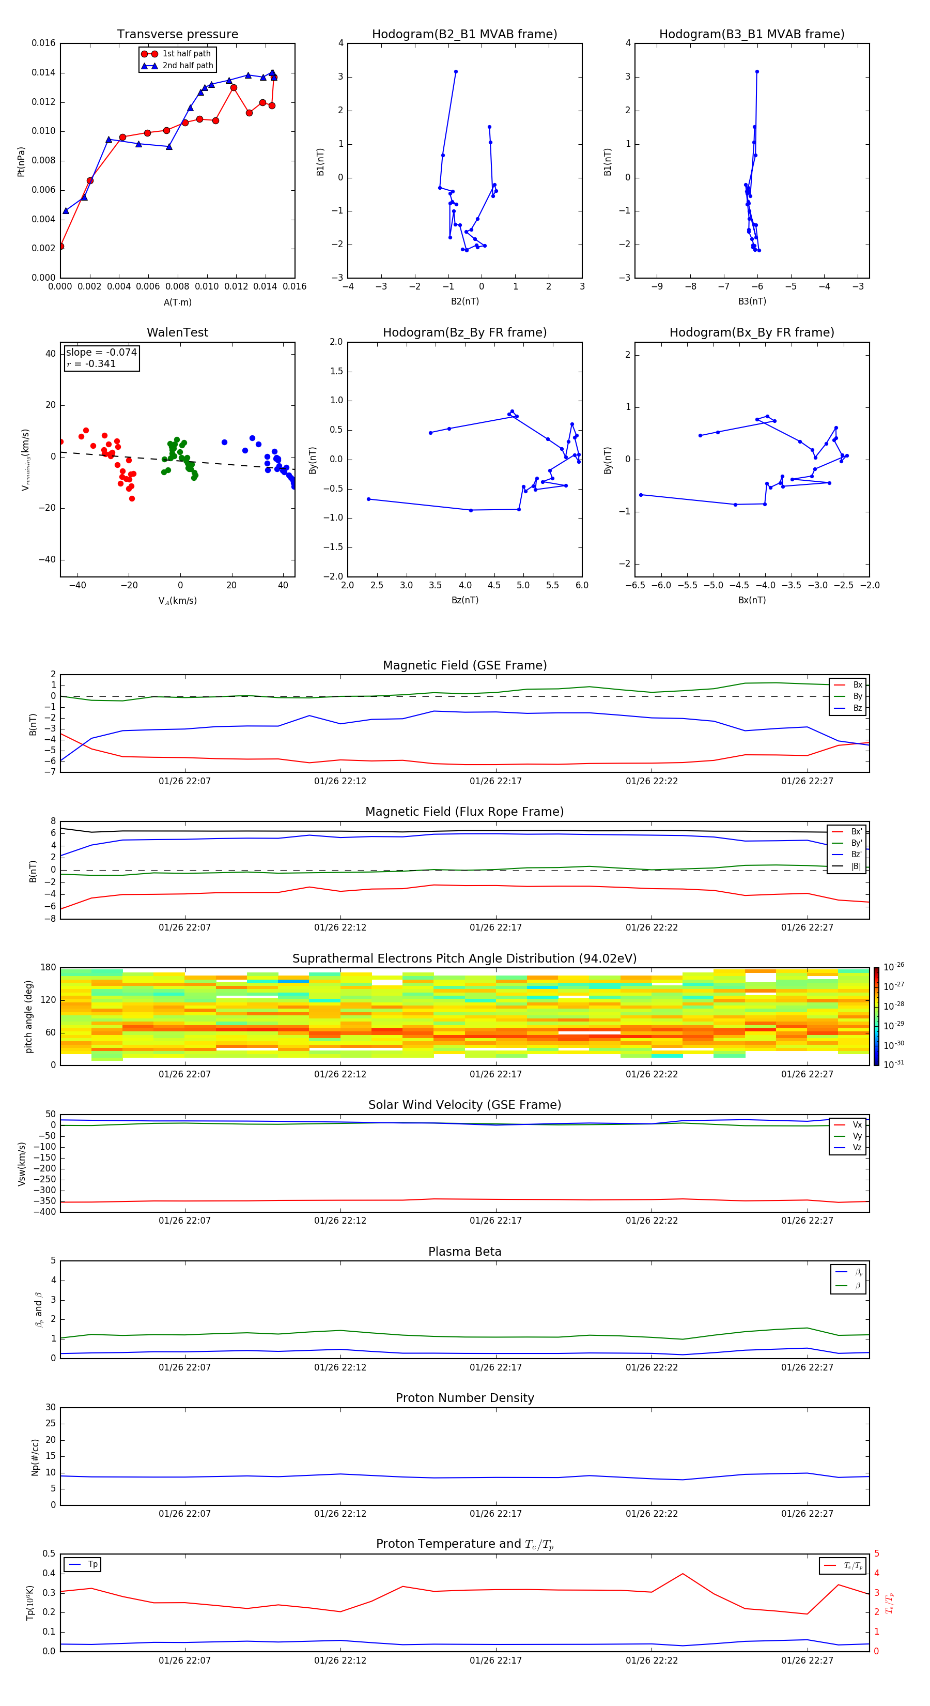Click the 'Tp' legend entry in temperature panel
Viewport: 930px width, 1706px height.
[83, 1564]
